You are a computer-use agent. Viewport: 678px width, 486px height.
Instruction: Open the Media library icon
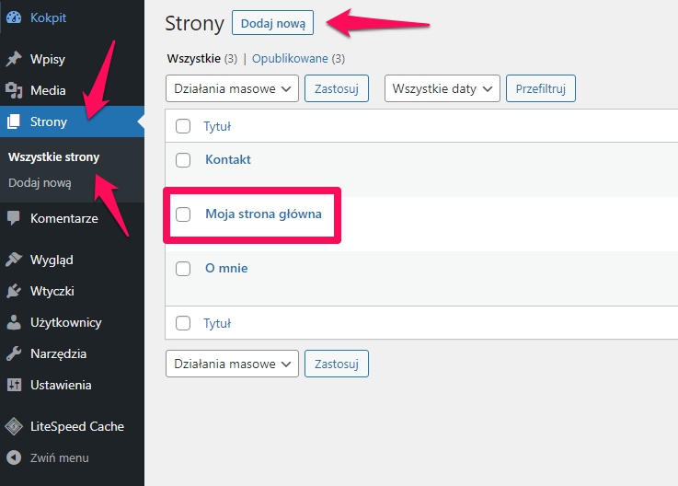[x=14, y=90]
